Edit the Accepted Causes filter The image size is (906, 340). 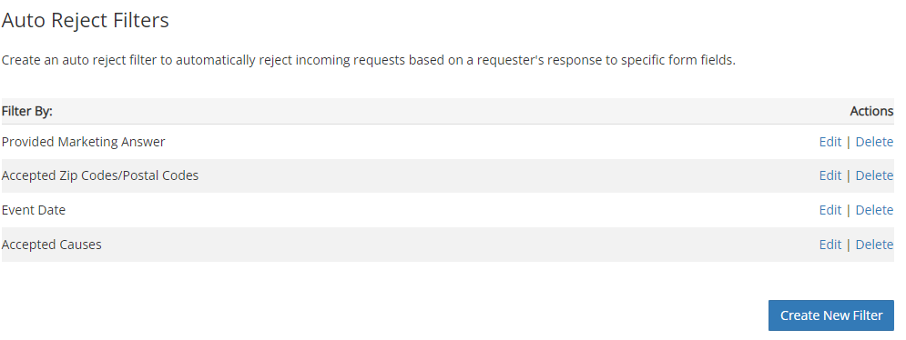[x=830, y=245]
